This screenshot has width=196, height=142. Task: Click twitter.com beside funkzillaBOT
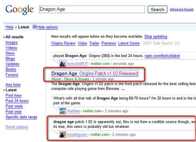pos(100,64)
